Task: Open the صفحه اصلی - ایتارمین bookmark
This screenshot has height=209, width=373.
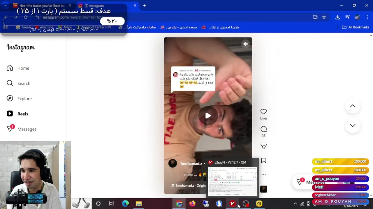Action: pyautogui.click(x=179, y=27)
